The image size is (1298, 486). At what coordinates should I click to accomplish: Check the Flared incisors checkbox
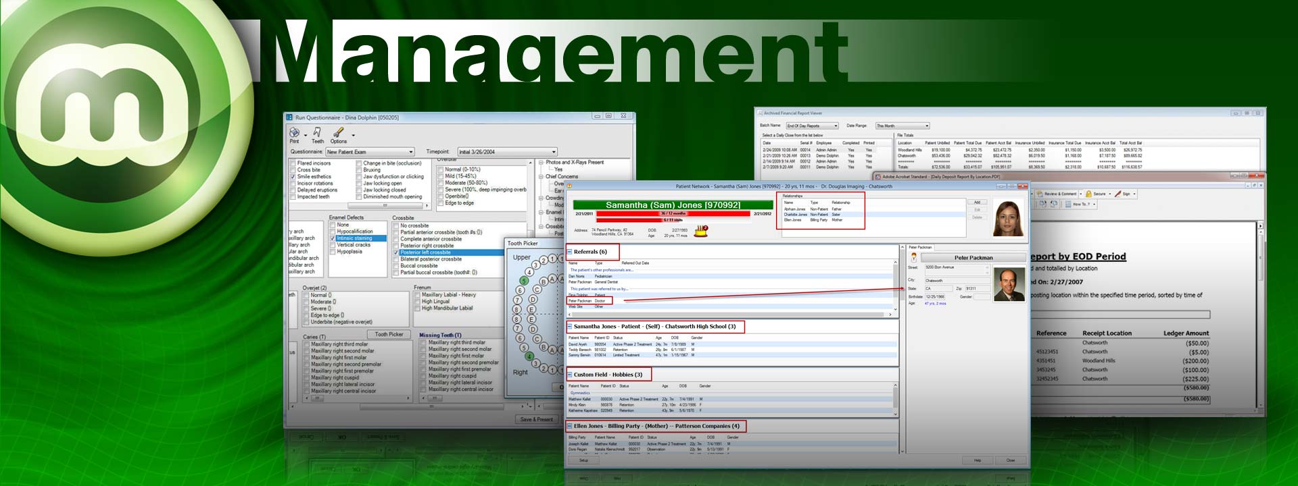pos(293,163)
